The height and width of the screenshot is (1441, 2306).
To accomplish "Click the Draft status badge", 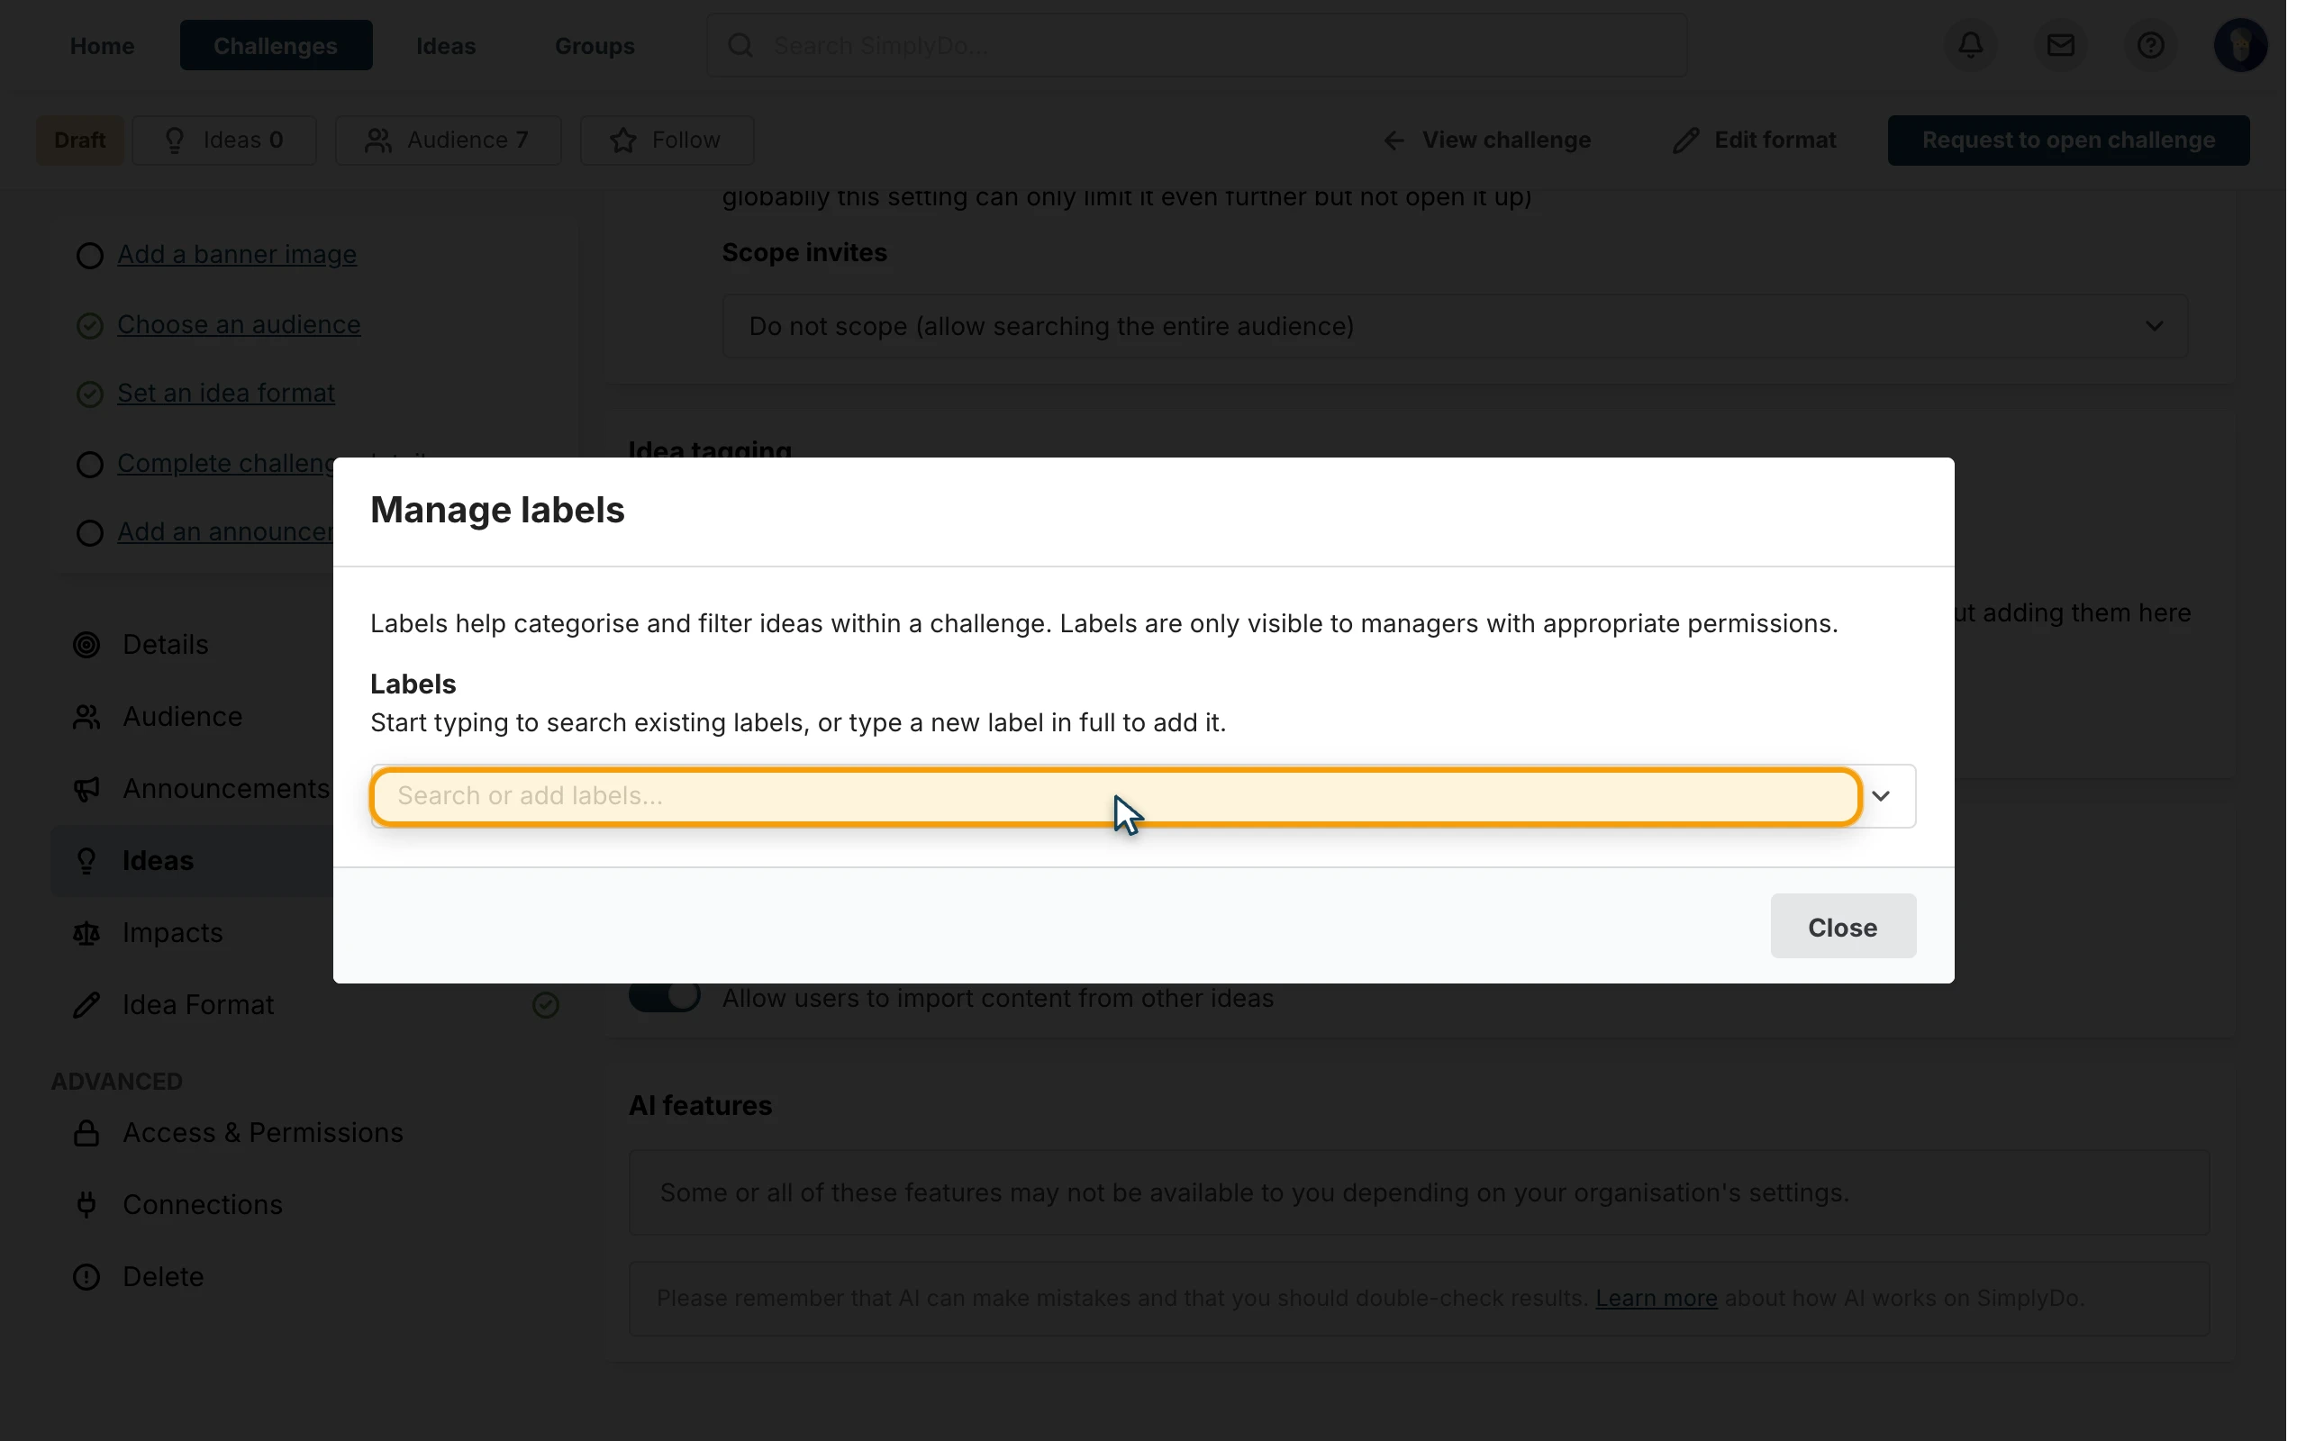I will point(80,140).
